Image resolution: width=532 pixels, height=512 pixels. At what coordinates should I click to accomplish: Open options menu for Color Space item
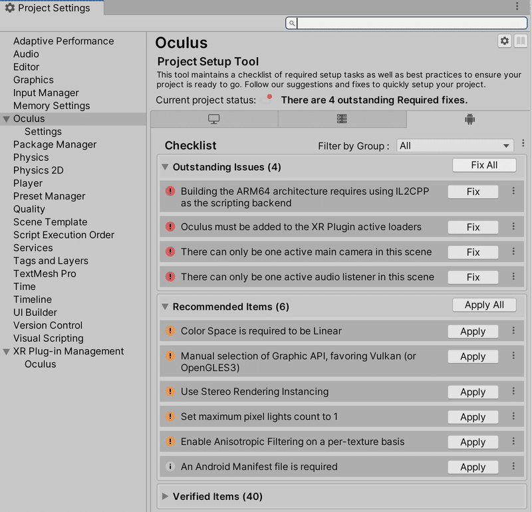tap(513, 330)
